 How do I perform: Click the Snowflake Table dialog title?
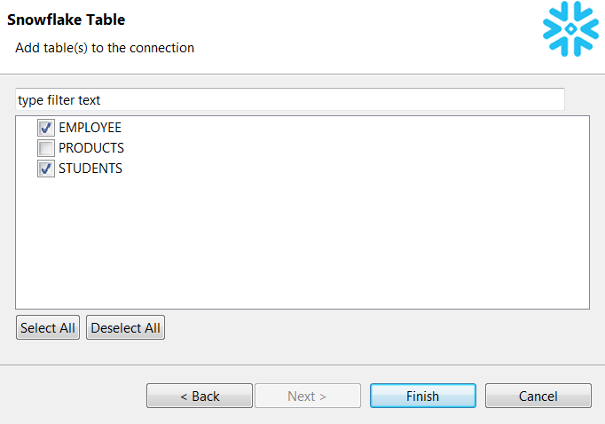tap(67, 20)
